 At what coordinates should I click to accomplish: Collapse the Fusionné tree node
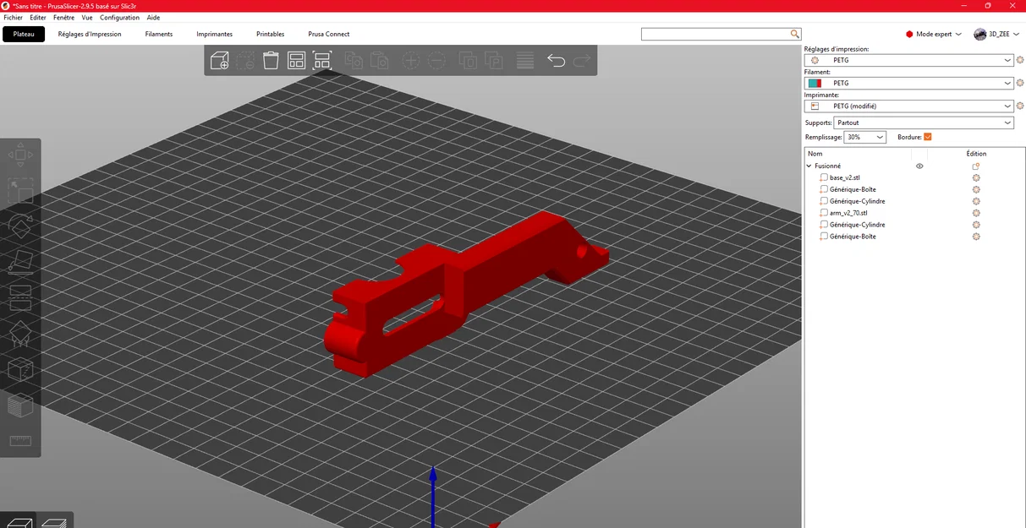tap(809, 166)
